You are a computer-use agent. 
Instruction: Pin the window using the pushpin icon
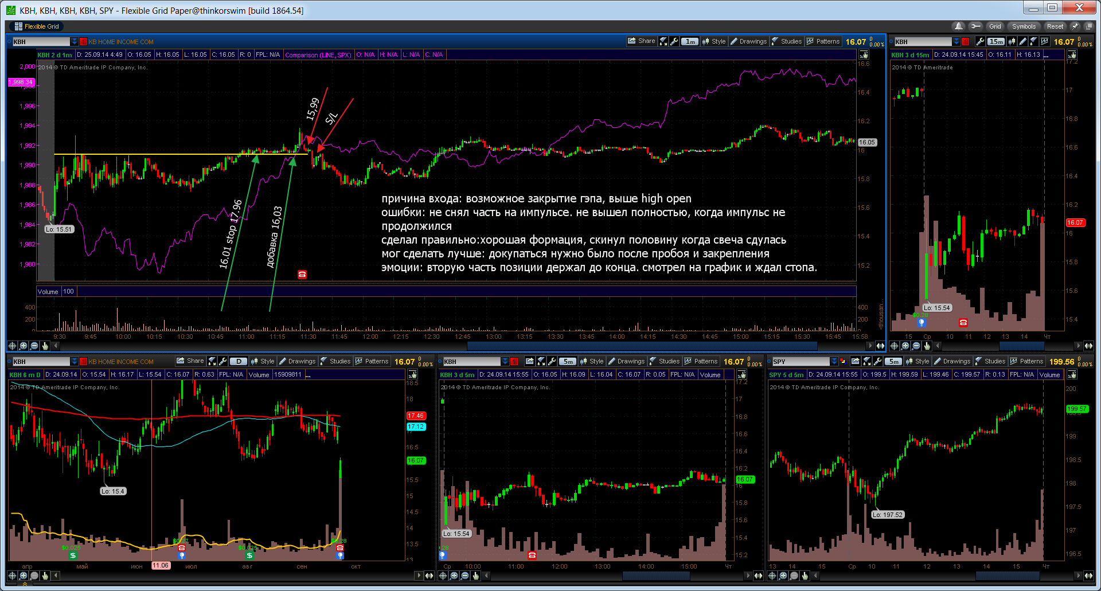tap(1075, 26)
